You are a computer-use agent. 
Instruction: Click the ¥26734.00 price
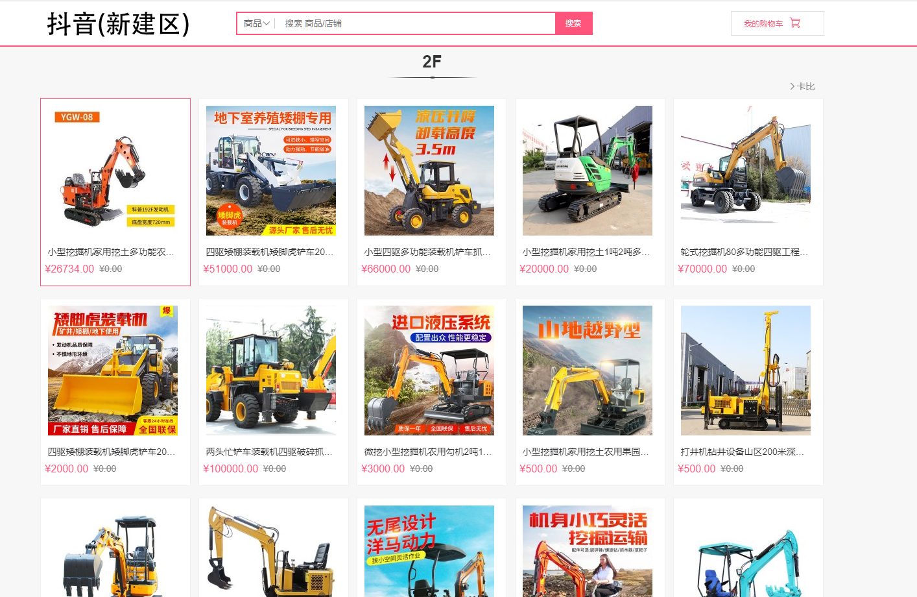pos(69,269)
